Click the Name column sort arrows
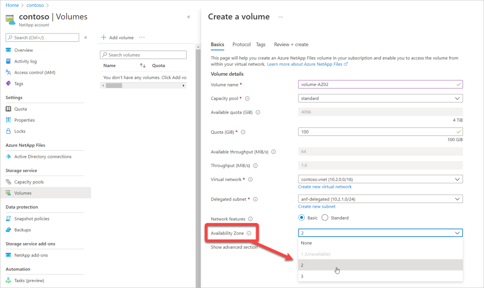The image size is (484, 288). (x=143, y=66)
